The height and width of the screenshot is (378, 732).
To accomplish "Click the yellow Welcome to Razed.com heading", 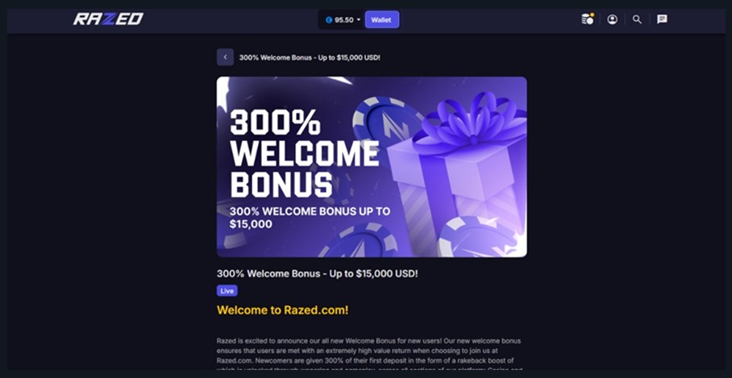I will 282,310.
